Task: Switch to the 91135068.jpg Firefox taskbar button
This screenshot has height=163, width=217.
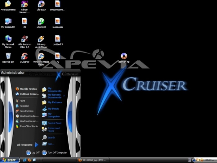Action: pos(93,160)
